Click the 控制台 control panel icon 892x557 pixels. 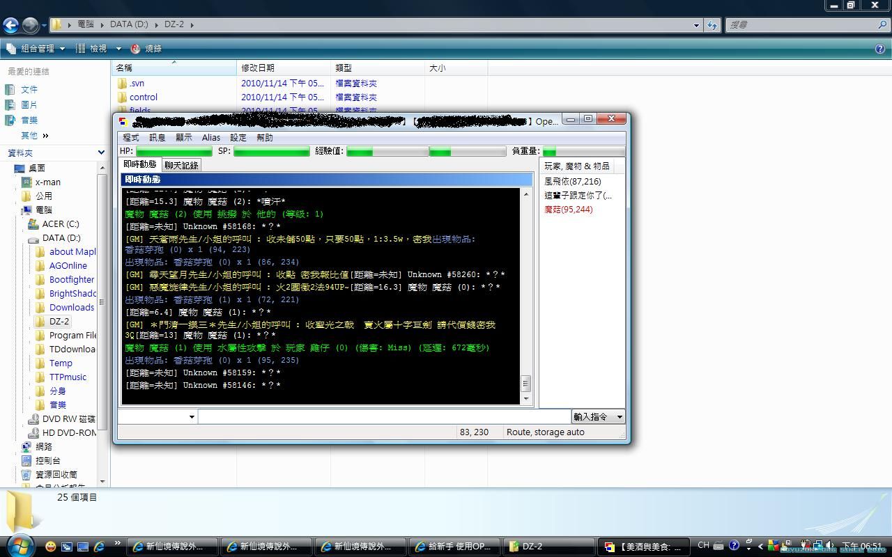tap(26, 460)
